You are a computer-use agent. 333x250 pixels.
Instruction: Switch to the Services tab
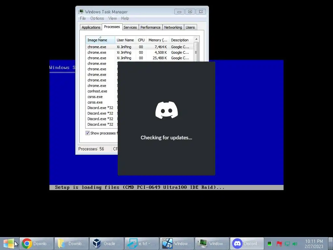coord(130,27)
